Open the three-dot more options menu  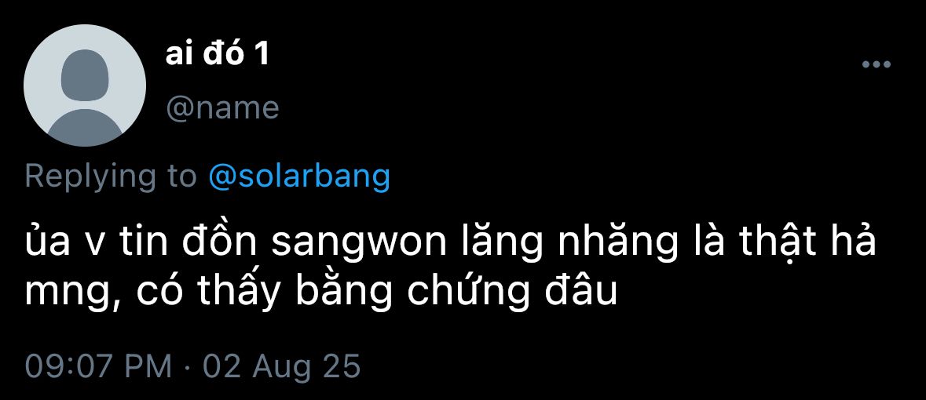click(877, 64)
